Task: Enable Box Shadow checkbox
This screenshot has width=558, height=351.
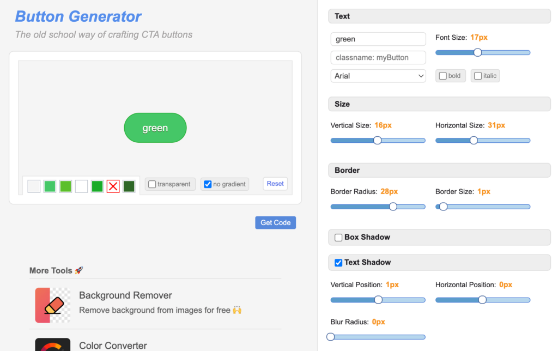Action: point(338,238)
